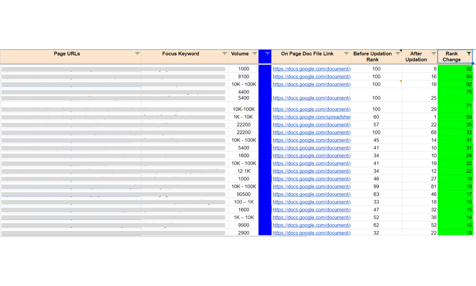
Task: Select the Volume cell reading 8100
Action: (244, 77)
